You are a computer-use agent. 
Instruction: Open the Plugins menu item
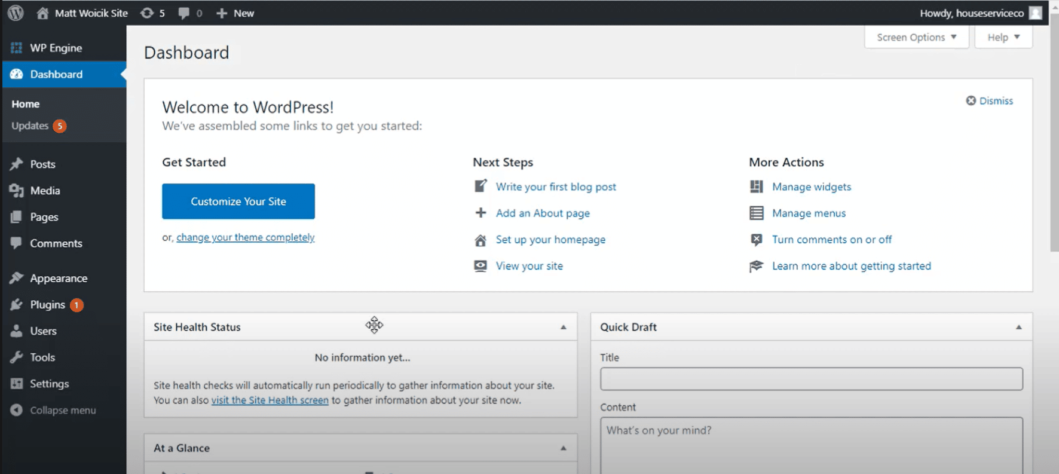click(47, 304)
